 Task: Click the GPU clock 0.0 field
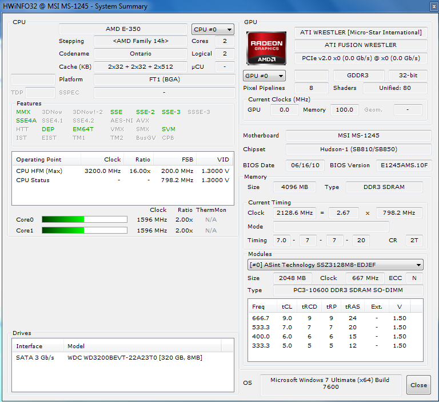pyautogui.click(x=285, y=110)
